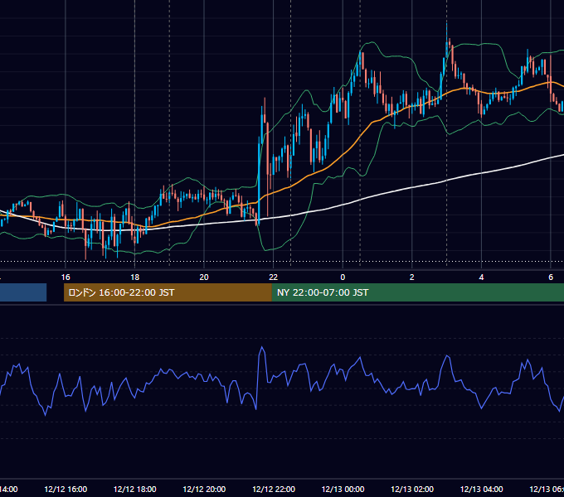Click the '2' hour label on upper axis

pos(412,277)
